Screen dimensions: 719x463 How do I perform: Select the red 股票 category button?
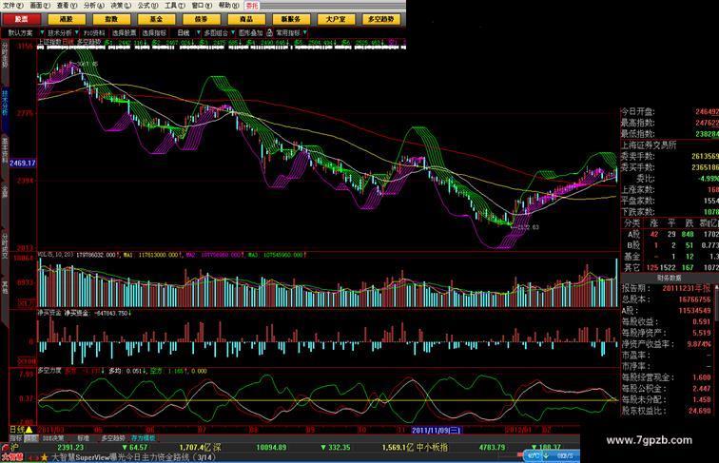coord(21,19)
